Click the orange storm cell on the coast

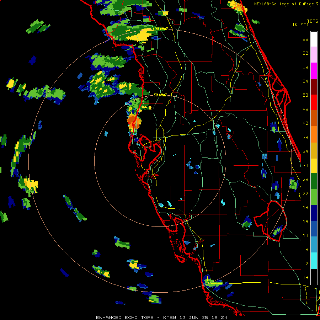pos(134,121)
